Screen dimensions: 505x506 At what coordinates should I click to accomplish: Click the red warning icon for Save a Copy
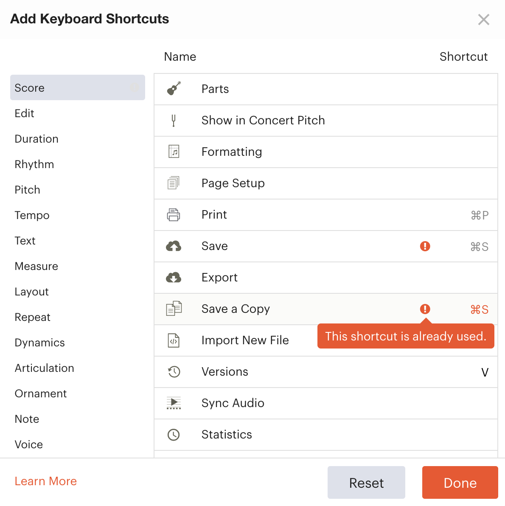tap(425, 309)
